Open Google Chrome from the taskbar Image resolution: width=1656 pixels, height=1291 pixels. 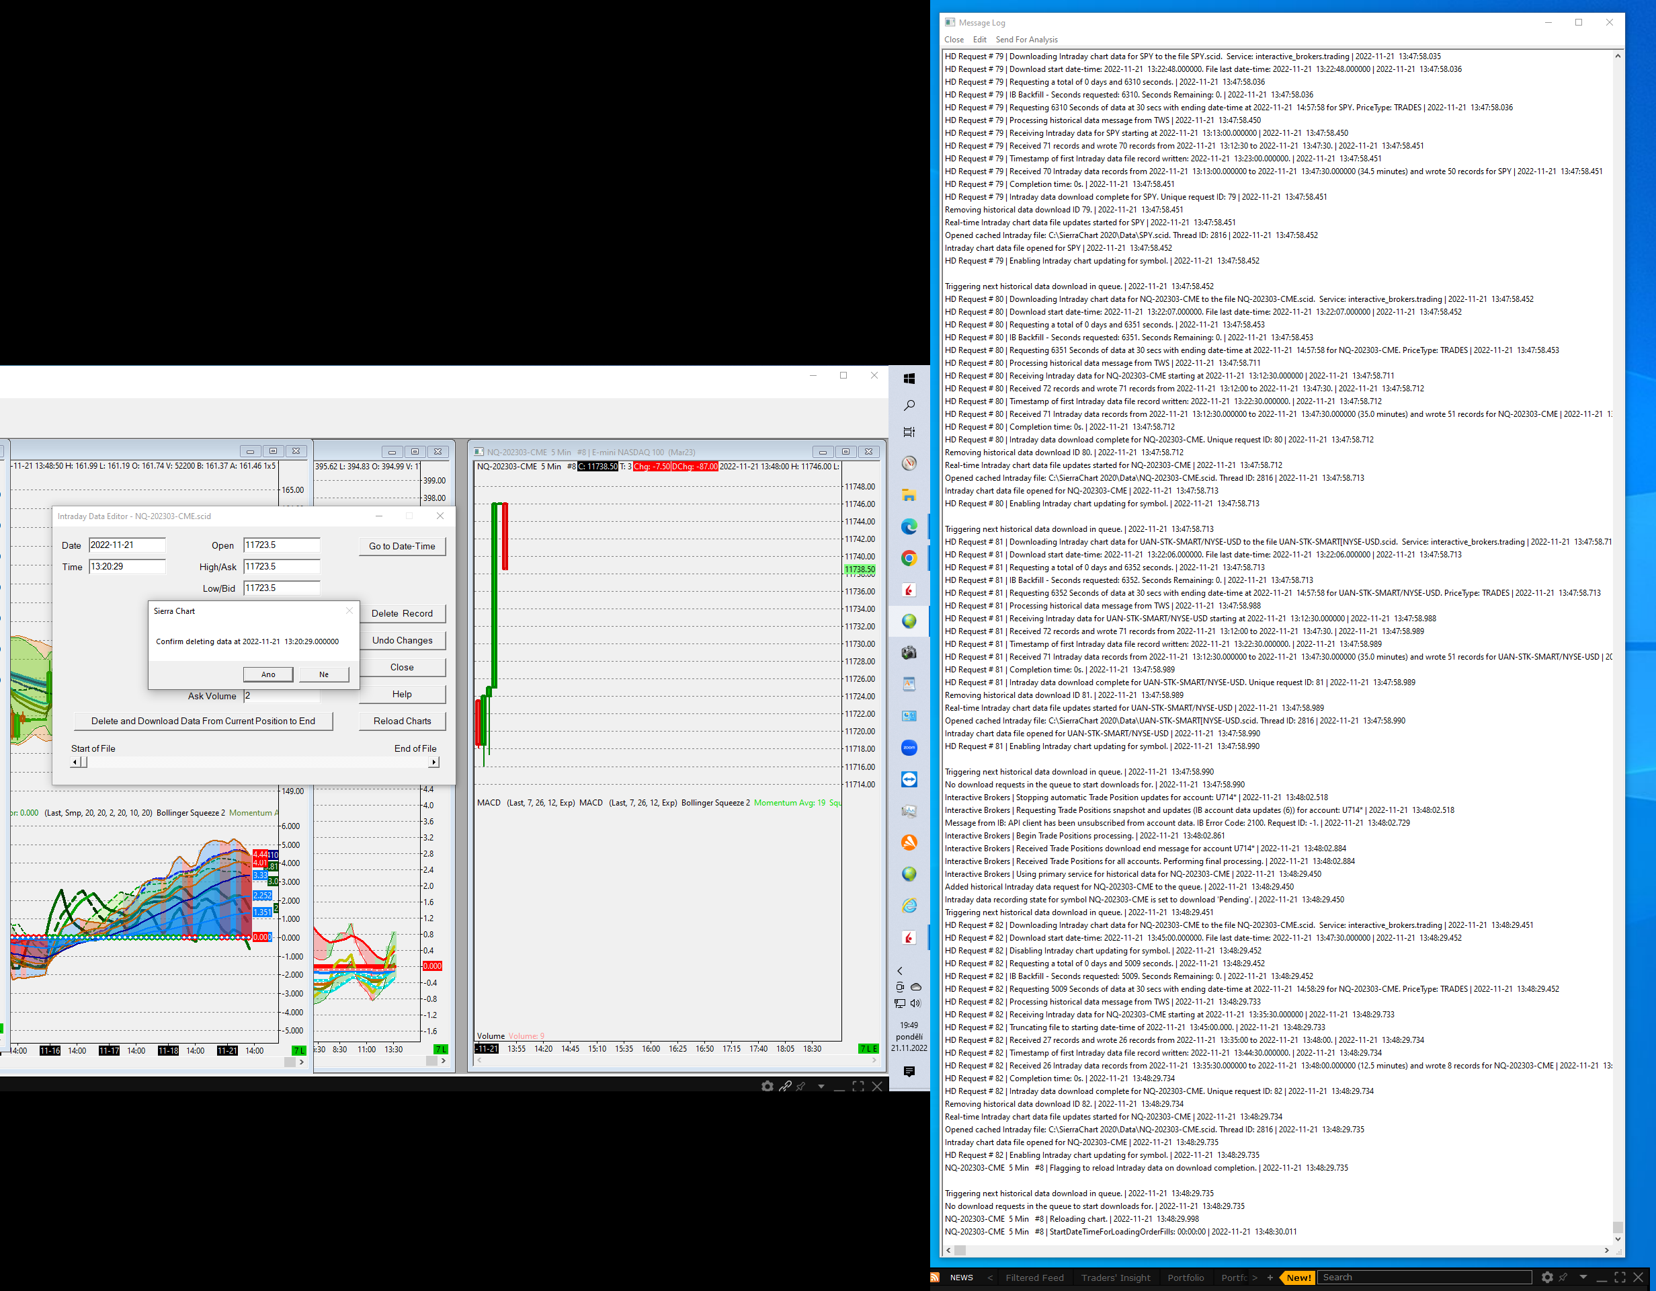909,558
